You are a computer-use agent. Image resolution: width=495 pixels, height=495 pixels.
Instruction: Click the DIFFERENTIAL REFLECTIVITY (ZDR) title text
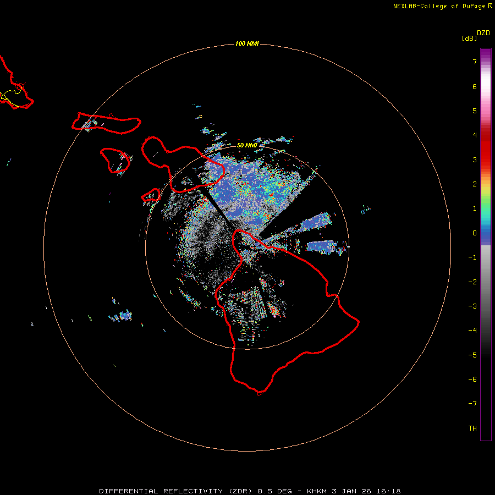click(x=175, y=491)
